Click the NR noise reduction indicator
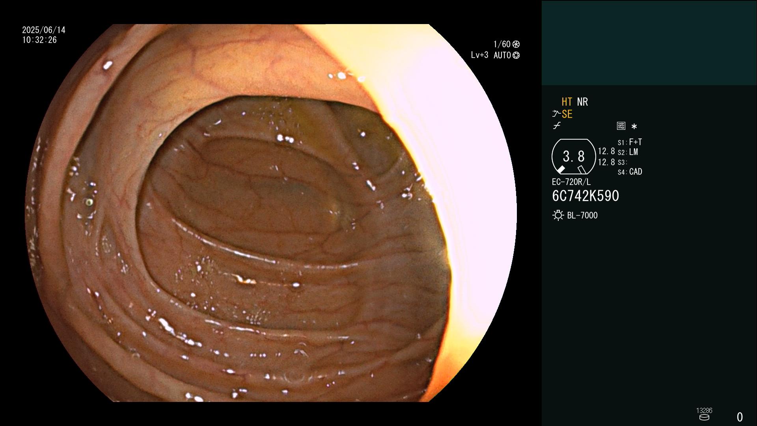 (582, 102)
